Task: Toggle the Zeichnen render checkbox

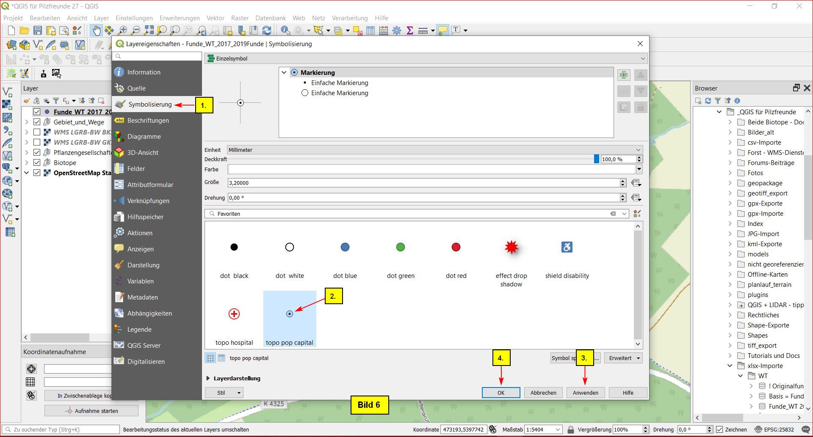Action: [x=719, y=429]
